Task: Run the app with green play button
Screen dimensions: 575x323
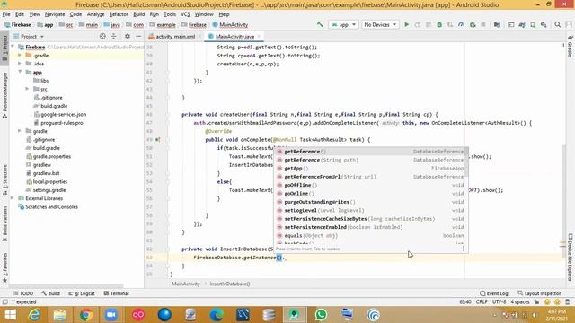Action: pos(406,24)
